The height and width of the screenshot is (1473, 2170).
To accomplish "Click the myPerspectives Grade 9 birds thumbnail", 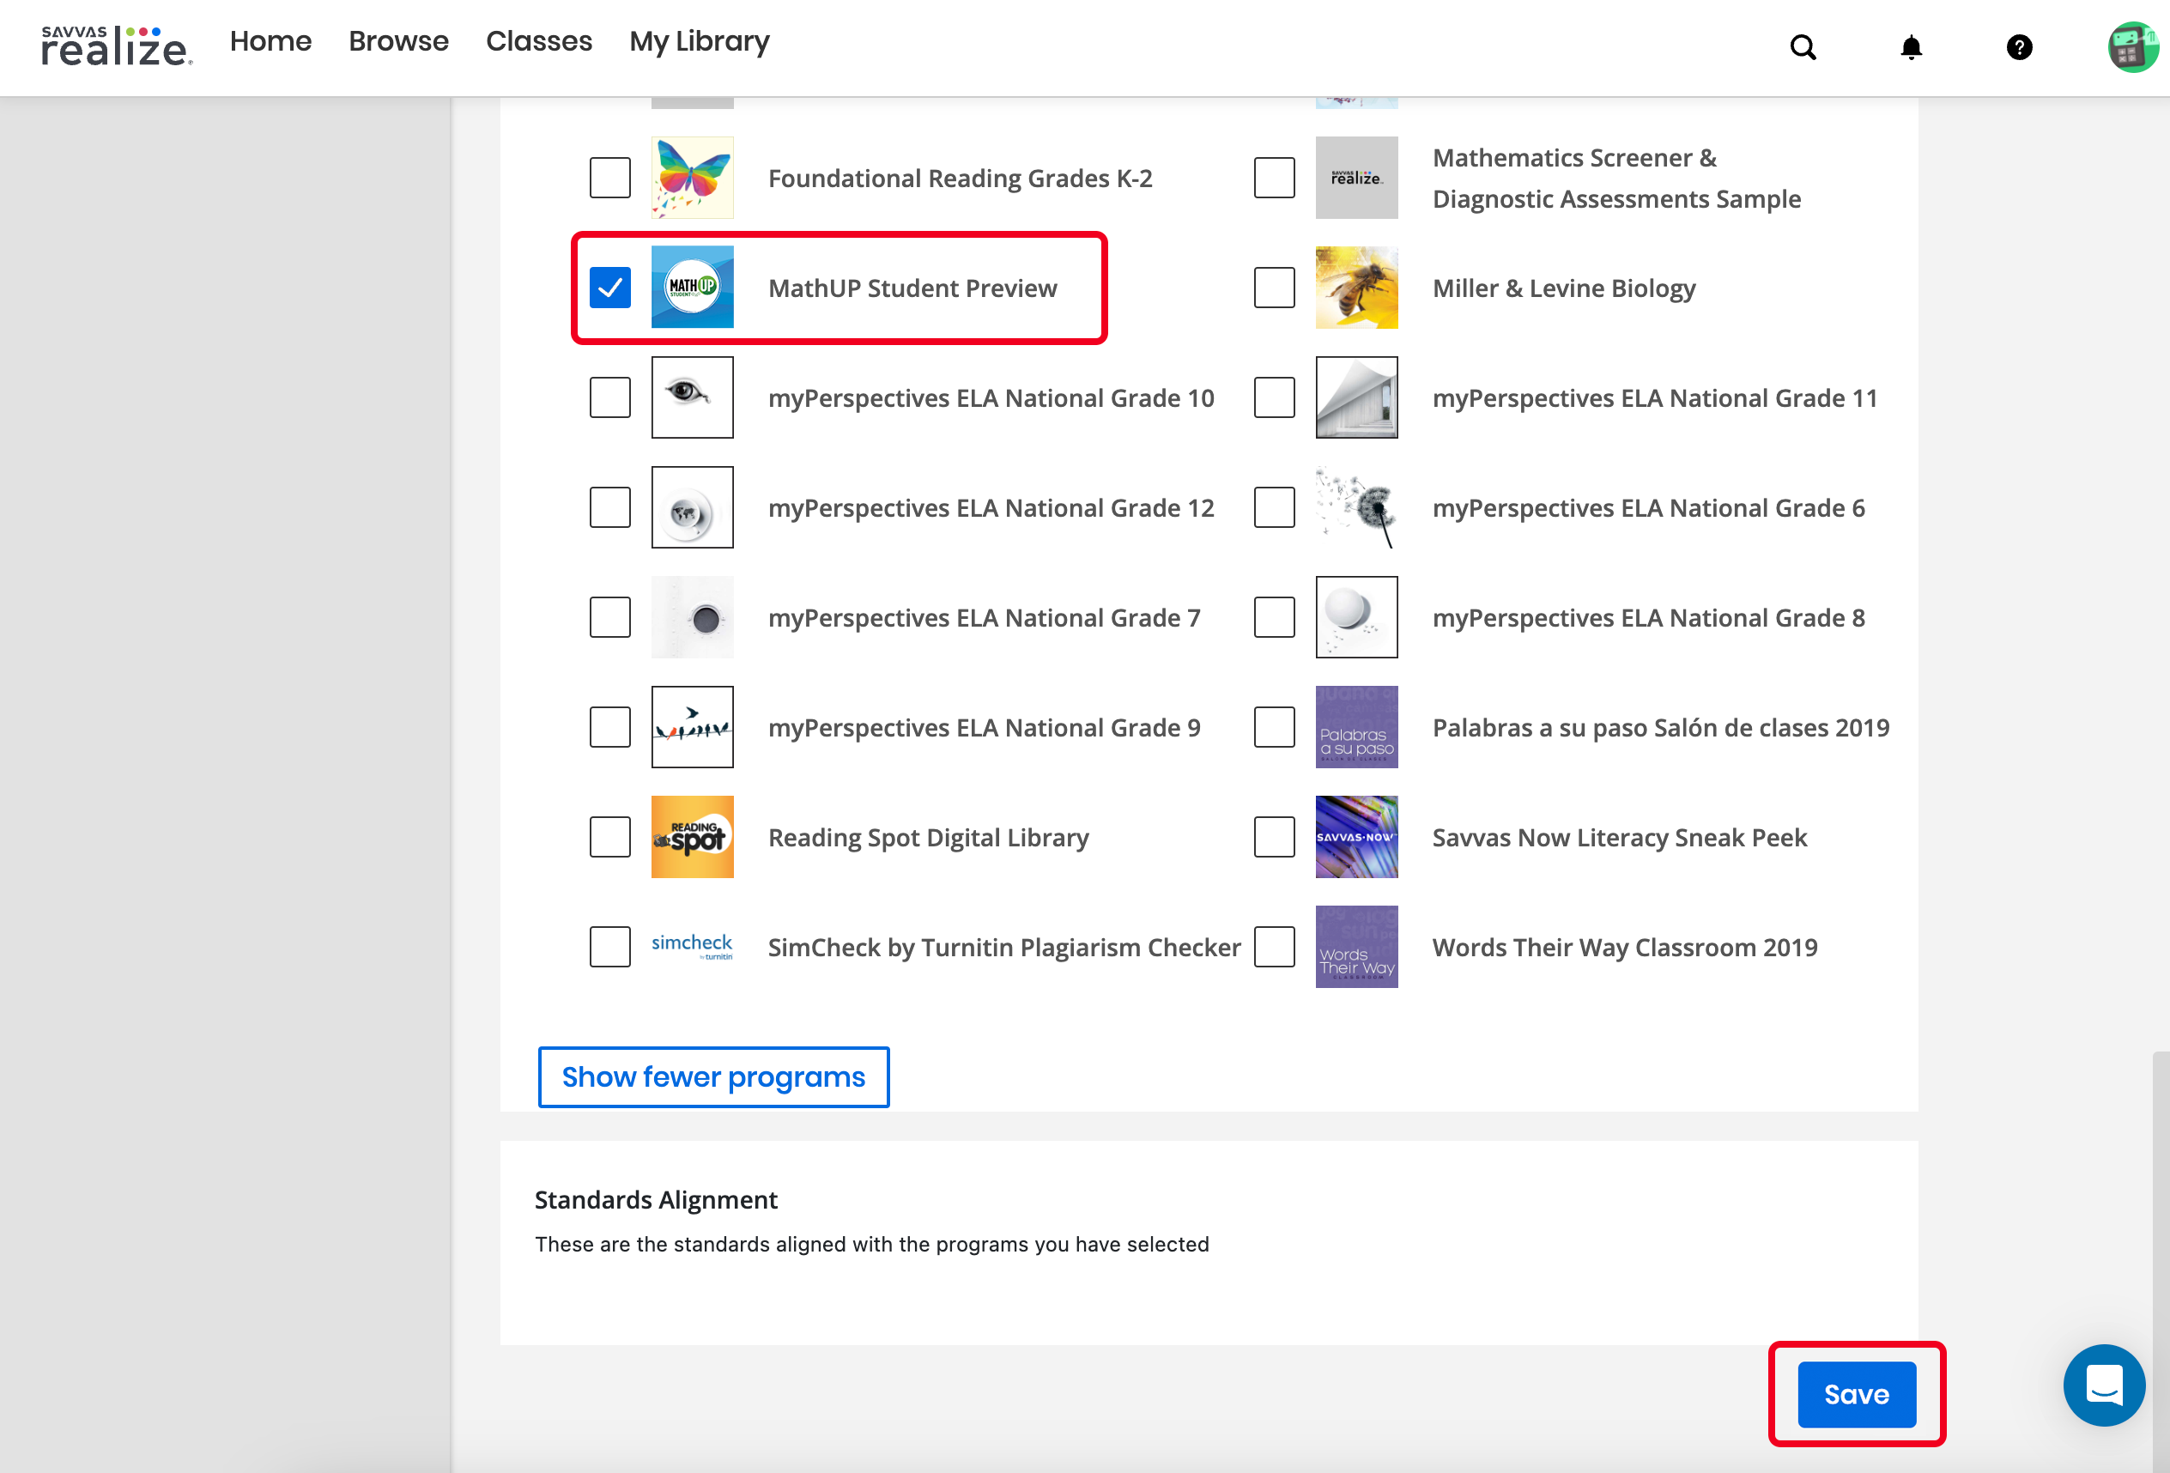I will click(x=692, y=727).
